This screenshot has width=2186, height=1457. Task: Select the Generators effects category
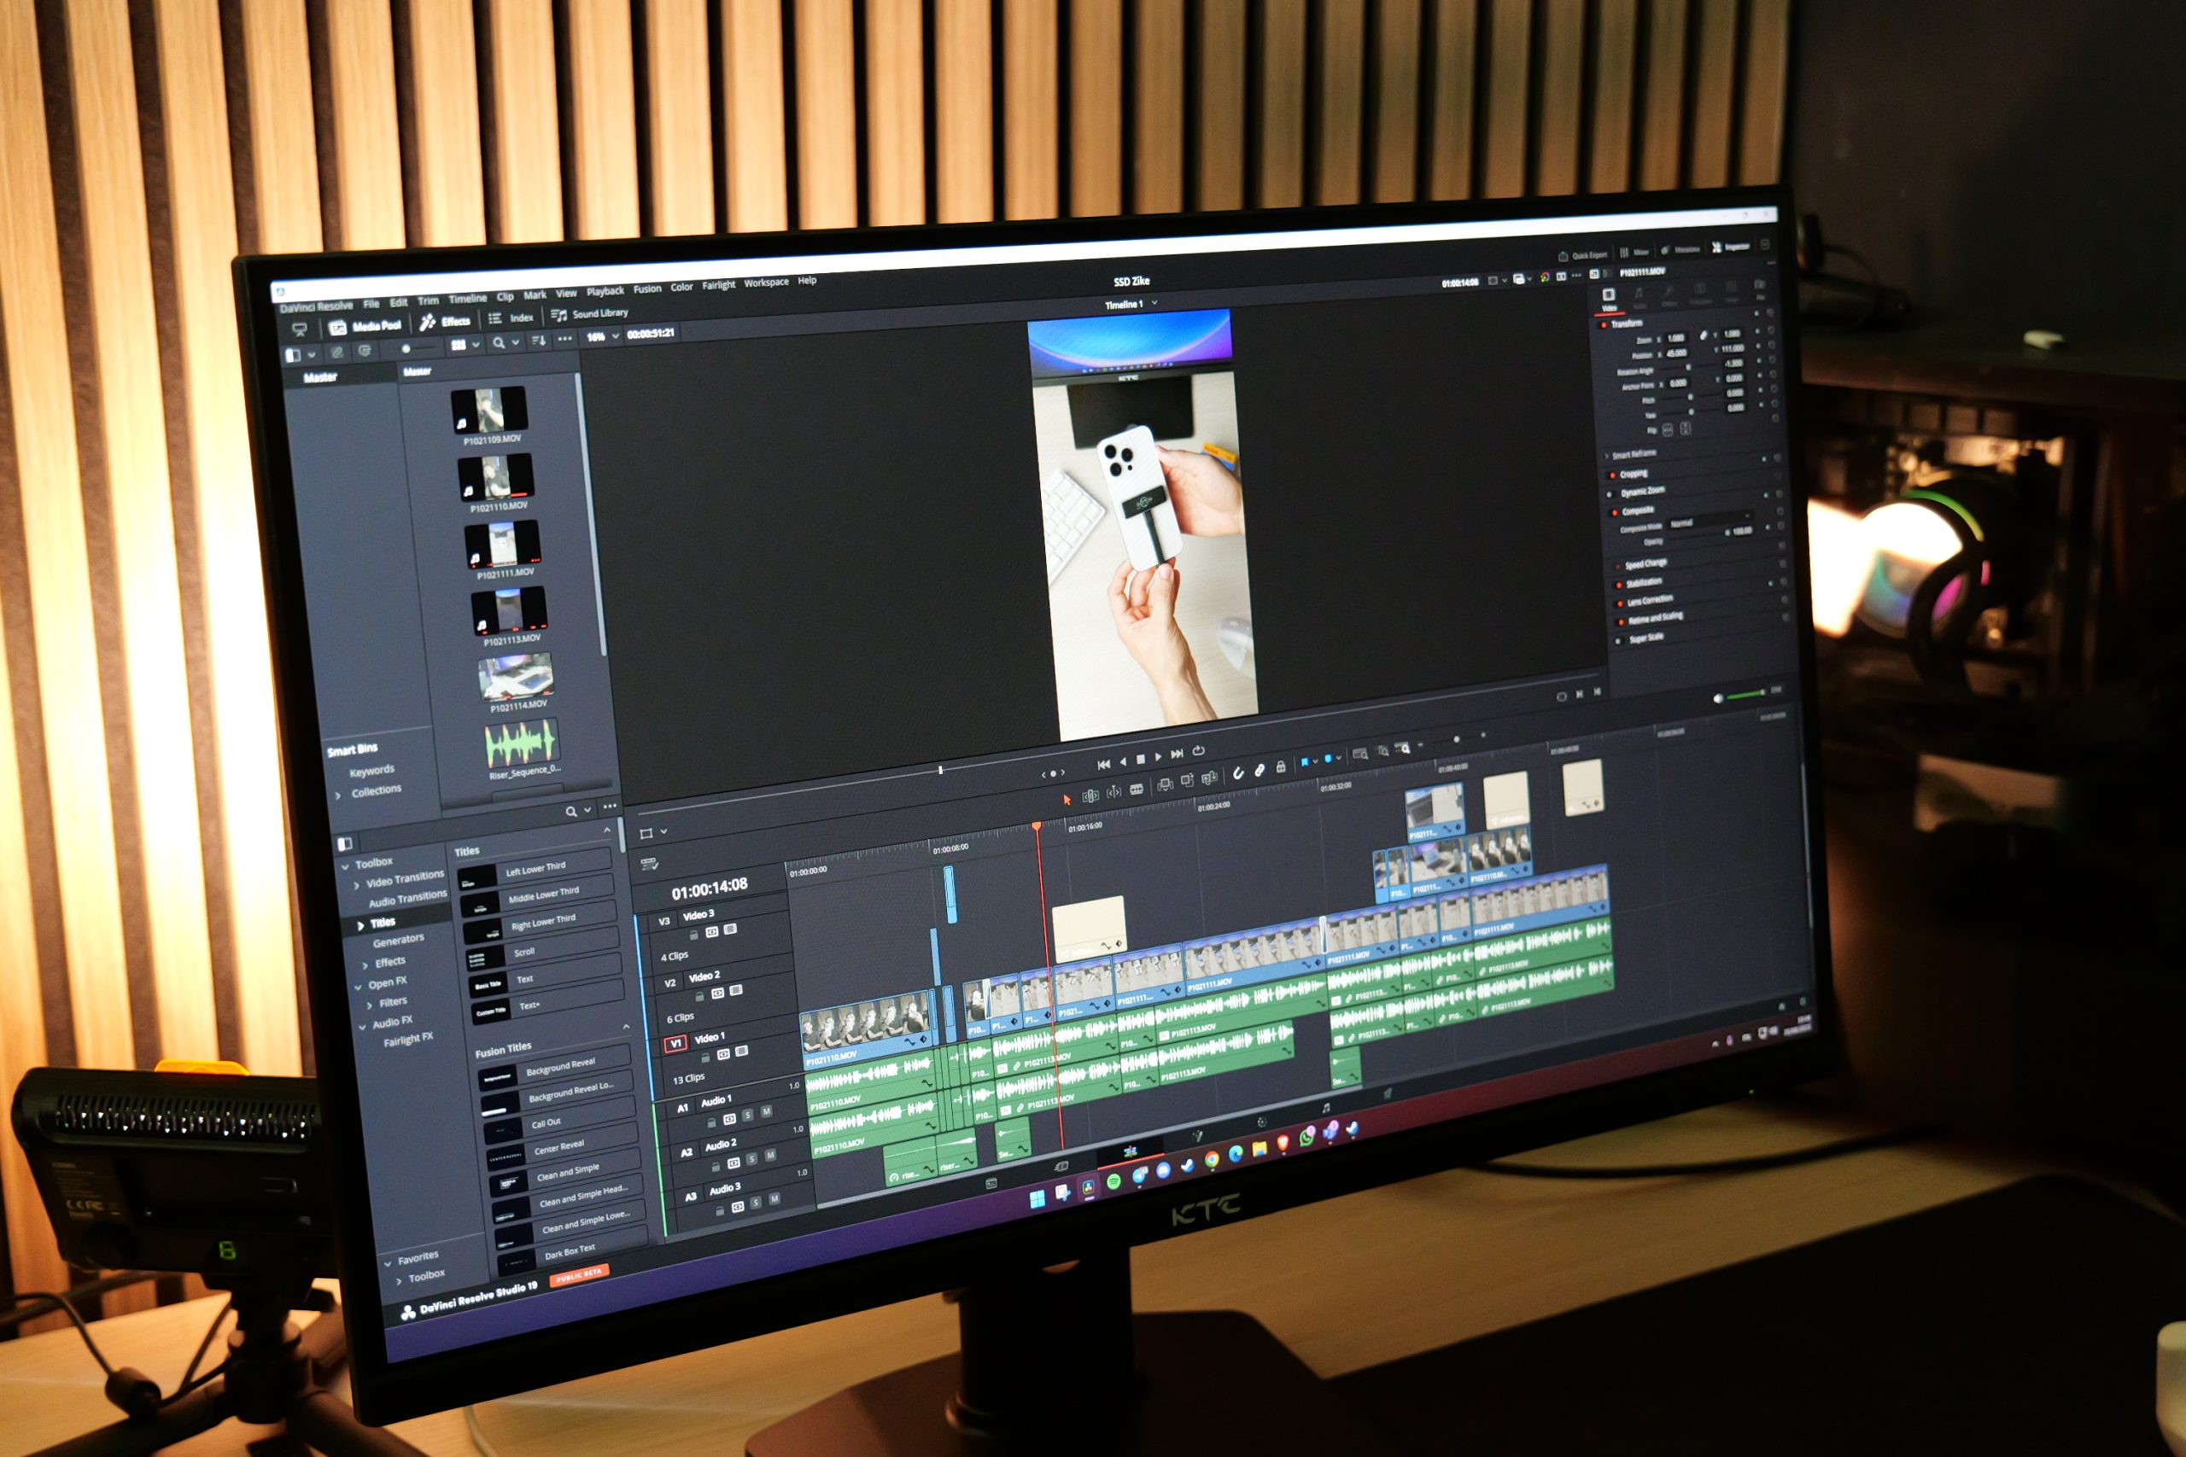pyautogui.click(x=398, y=941)
